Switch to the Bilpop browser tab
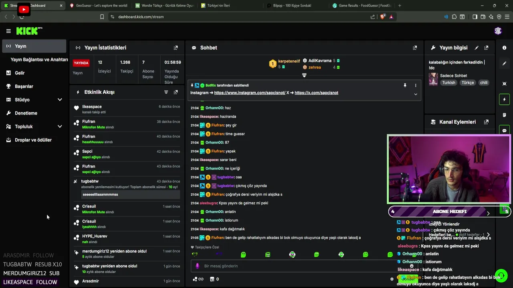Image resolution: width=513 pixels, height=288 pixels. tap(296, 6)
